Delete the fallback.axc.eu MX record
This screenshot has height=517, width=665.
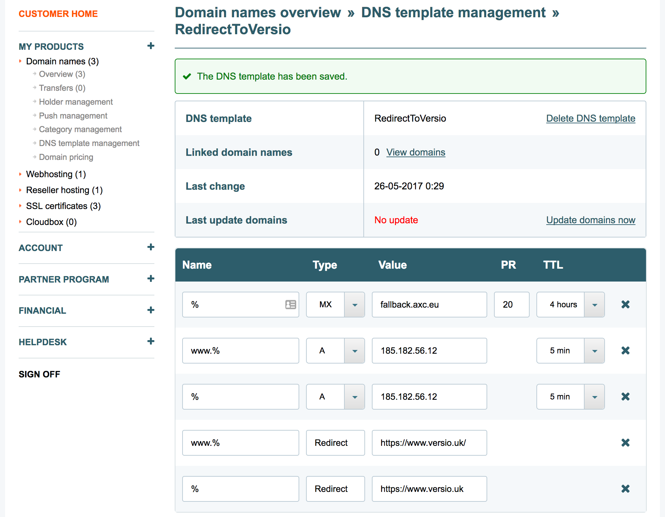click(x=625, y=305)
